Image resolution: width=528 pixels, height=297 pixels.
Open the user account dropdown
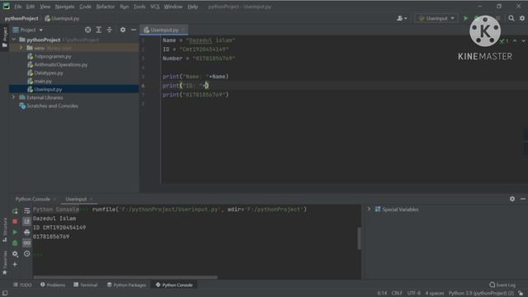[x=402, y=18]
